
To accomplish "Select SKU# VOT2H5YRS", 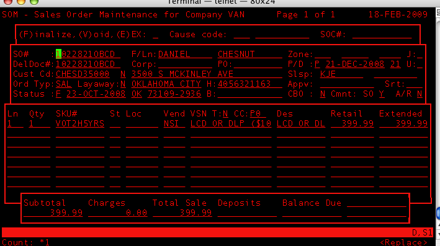I will tap(80, 123).
